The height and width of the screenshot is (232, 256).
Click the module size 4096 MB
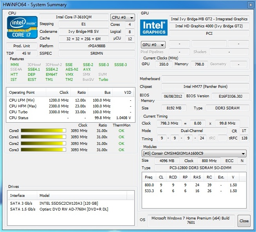pyautogui.click(x=167, y=161)
